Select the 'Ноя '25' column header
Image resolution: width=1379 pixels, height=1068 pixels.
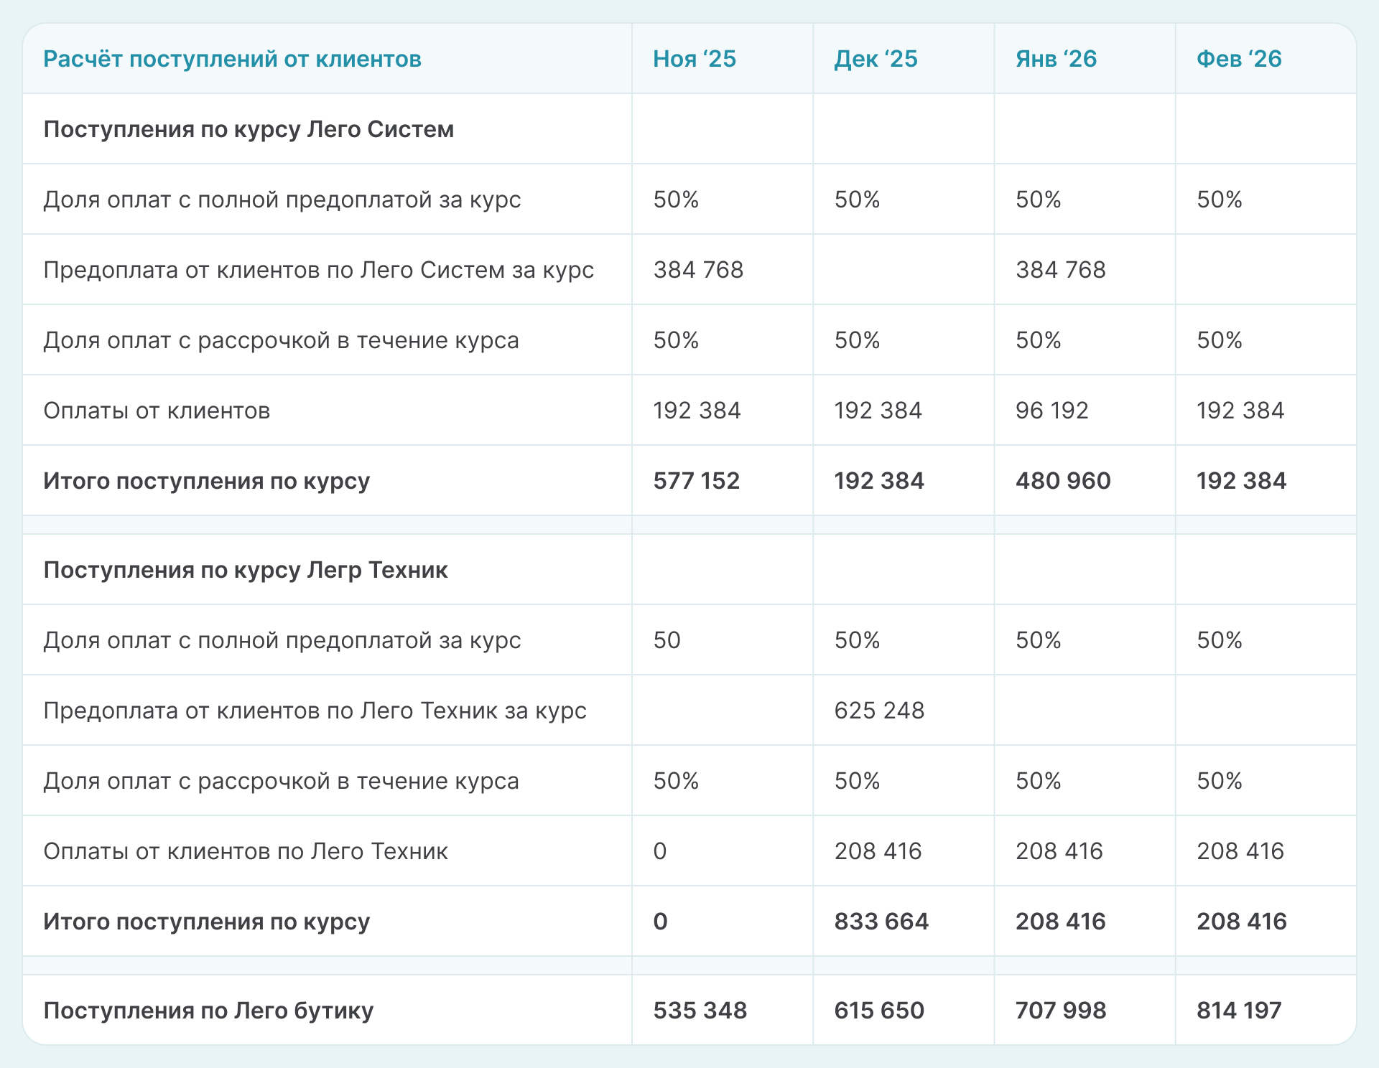(695, 59)
